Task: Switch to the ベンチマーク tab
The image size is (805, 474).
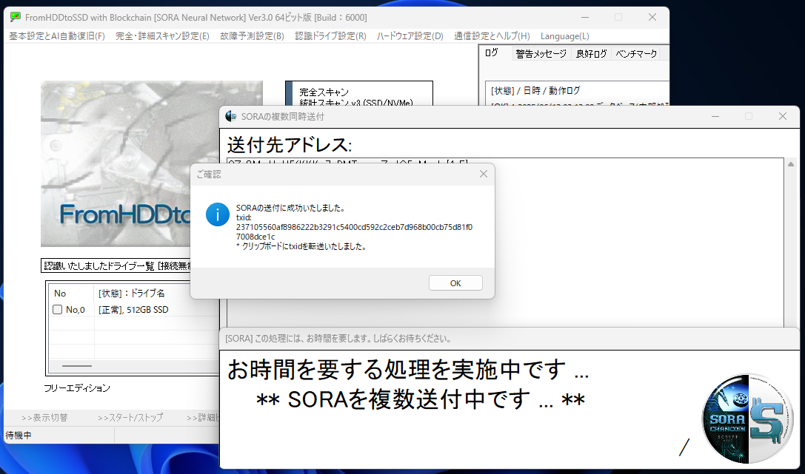Action: pyautogui.click(x=636, y=54)
